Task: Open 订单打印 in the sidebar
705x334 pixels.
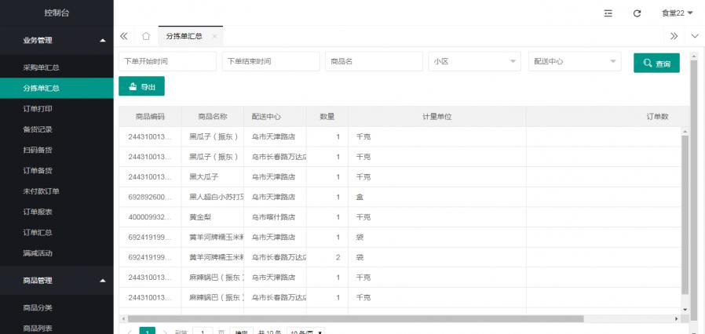Action: coord(38,109)
